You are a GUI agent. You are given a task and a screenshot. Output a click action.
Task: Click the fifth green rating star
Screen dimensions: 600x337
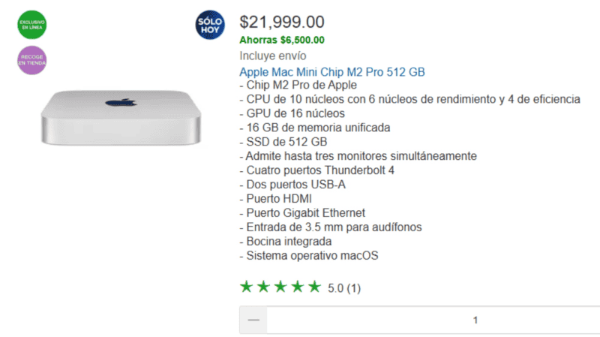(313, 287)
